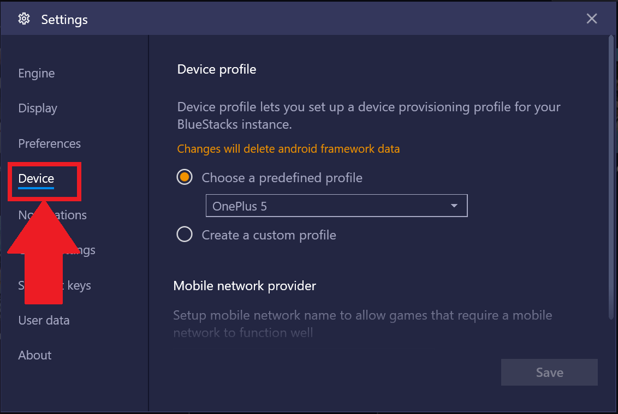Go to the Preferences tab
This screenshot has height=414, width=618.
point(49,143)
